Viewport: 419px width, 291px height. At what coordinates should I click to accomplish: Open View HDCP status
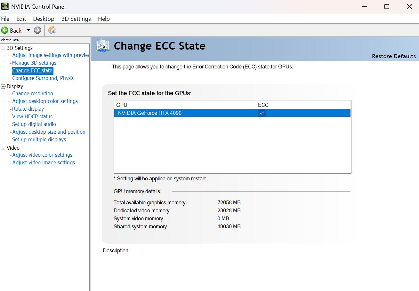[32, 116]
